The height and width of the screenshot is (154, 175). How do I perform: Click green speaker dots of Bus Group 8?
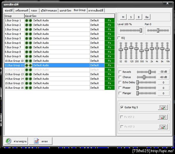point(29,52)
